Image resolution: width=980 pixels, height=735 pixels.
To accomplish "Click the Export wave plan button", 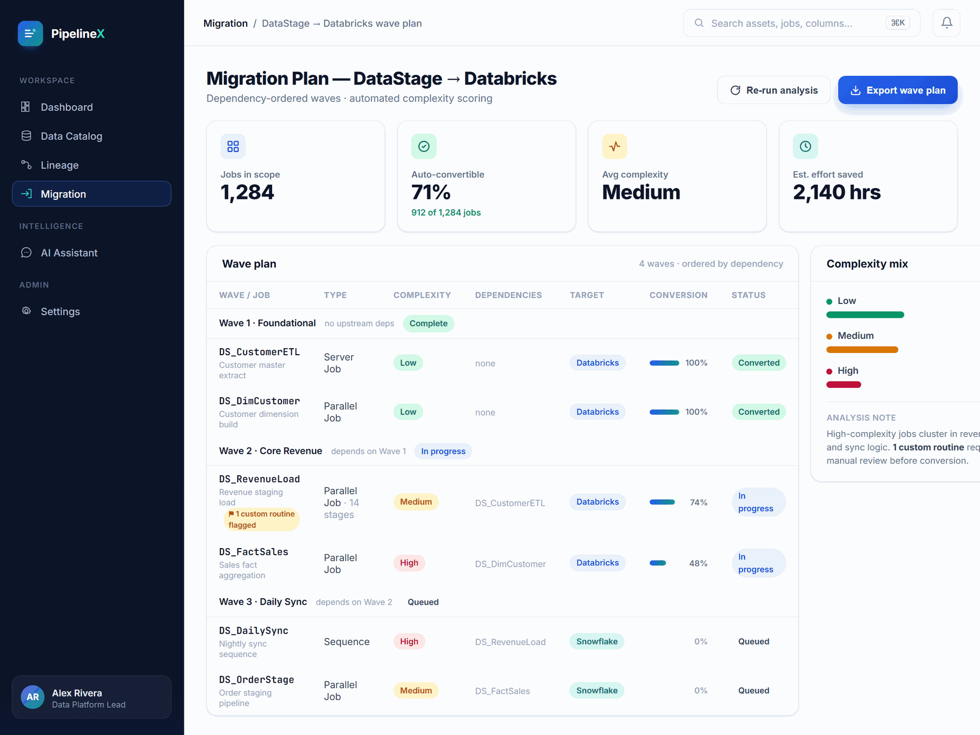I will 898,90.
